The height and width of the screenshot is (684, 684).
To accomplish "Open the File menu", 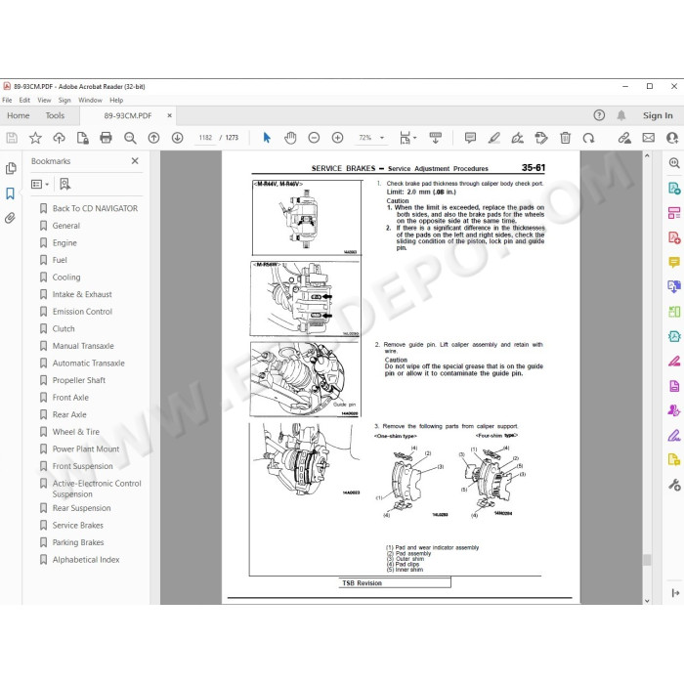I will coord(7,101).
